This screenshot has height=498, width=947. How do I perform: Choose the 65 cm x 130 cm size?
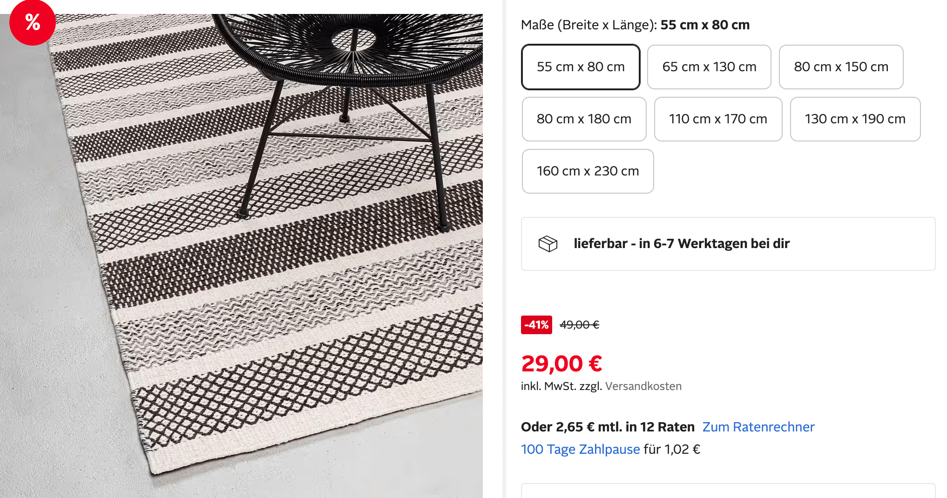coord(709,67)
